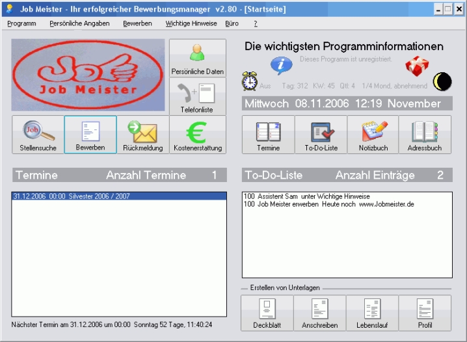Click the Bewerben document icon button
This screenshot has height=342, width=467.
click(x=90, y=135)
